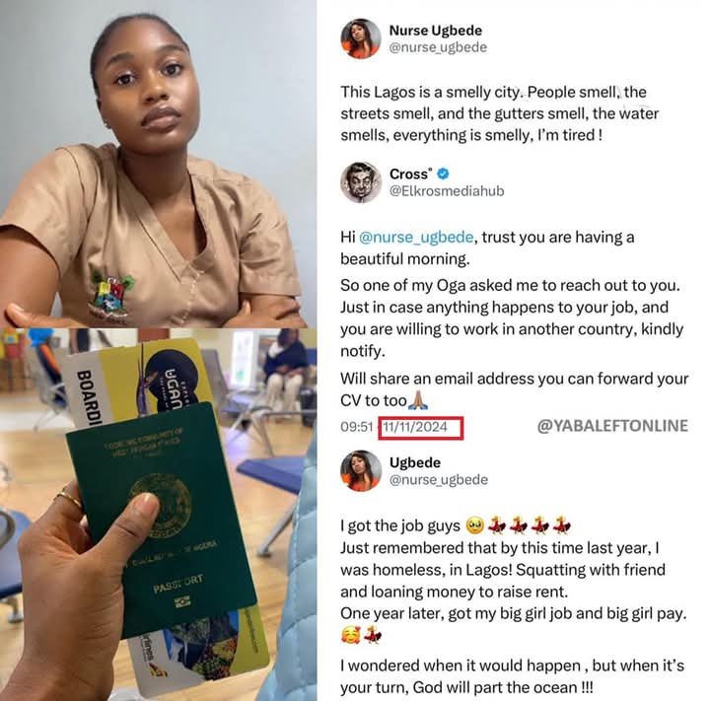
Task: Click the Cross display name
Action: click(410, 174)
